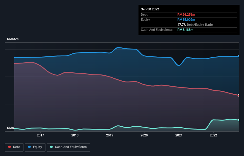The height and width of the screenshot is (156, 244).
Task: Click the 2022 x-axis label
Action: (213, 135)
